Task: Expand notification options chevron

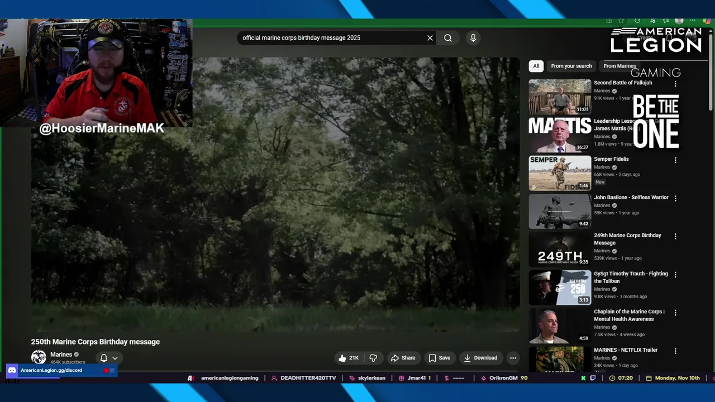Action: [x=115, y=358]
